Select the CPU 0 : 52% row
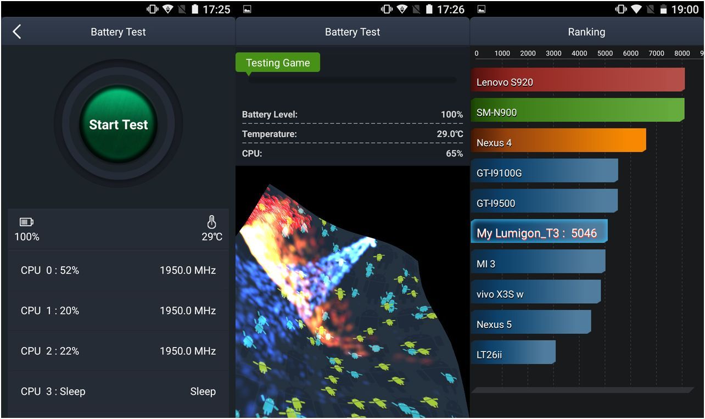 click(118, 270)
